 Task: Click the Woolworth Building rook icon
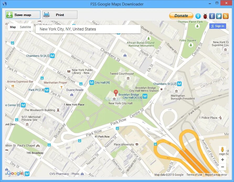(58, 110)
